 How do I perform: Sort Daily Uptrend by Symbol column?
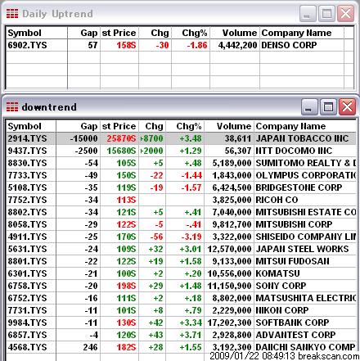pyautogui.click(x=37, y=33)
